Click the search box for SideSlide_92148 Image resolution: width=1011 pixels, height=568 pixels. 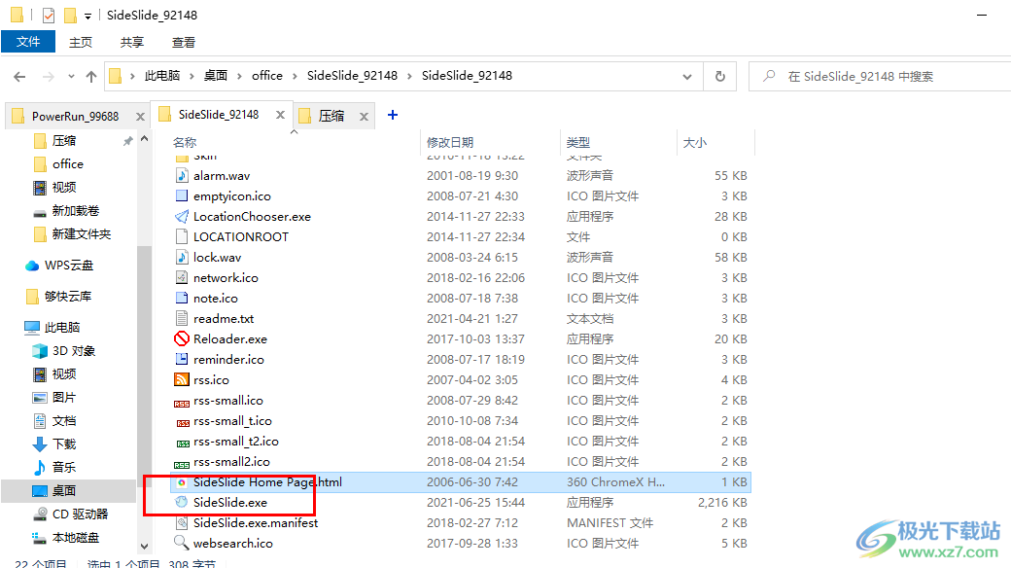click(880, 77)
